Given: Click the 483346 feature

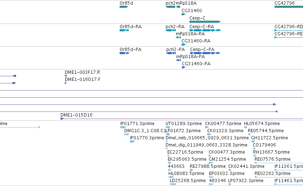Looking at the screenshot, I should point(211,184).
